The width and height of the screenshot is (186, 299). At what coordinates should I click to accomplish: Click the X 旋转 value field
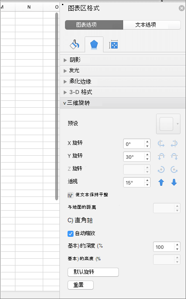tap(134, 144)
